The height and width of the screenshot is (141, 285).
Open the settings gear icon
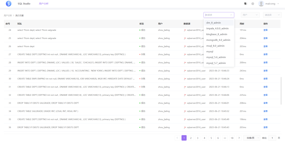pos(253,4)
